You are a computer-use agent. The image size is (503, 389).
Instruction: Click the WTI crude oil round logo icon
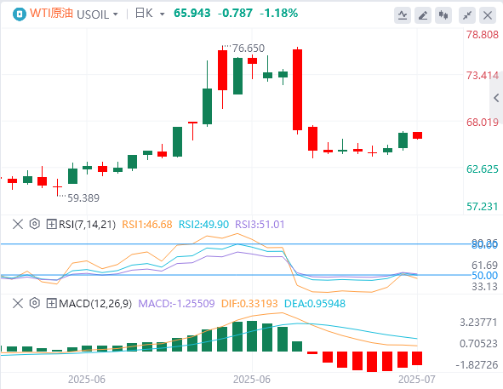tap(20, 14)
